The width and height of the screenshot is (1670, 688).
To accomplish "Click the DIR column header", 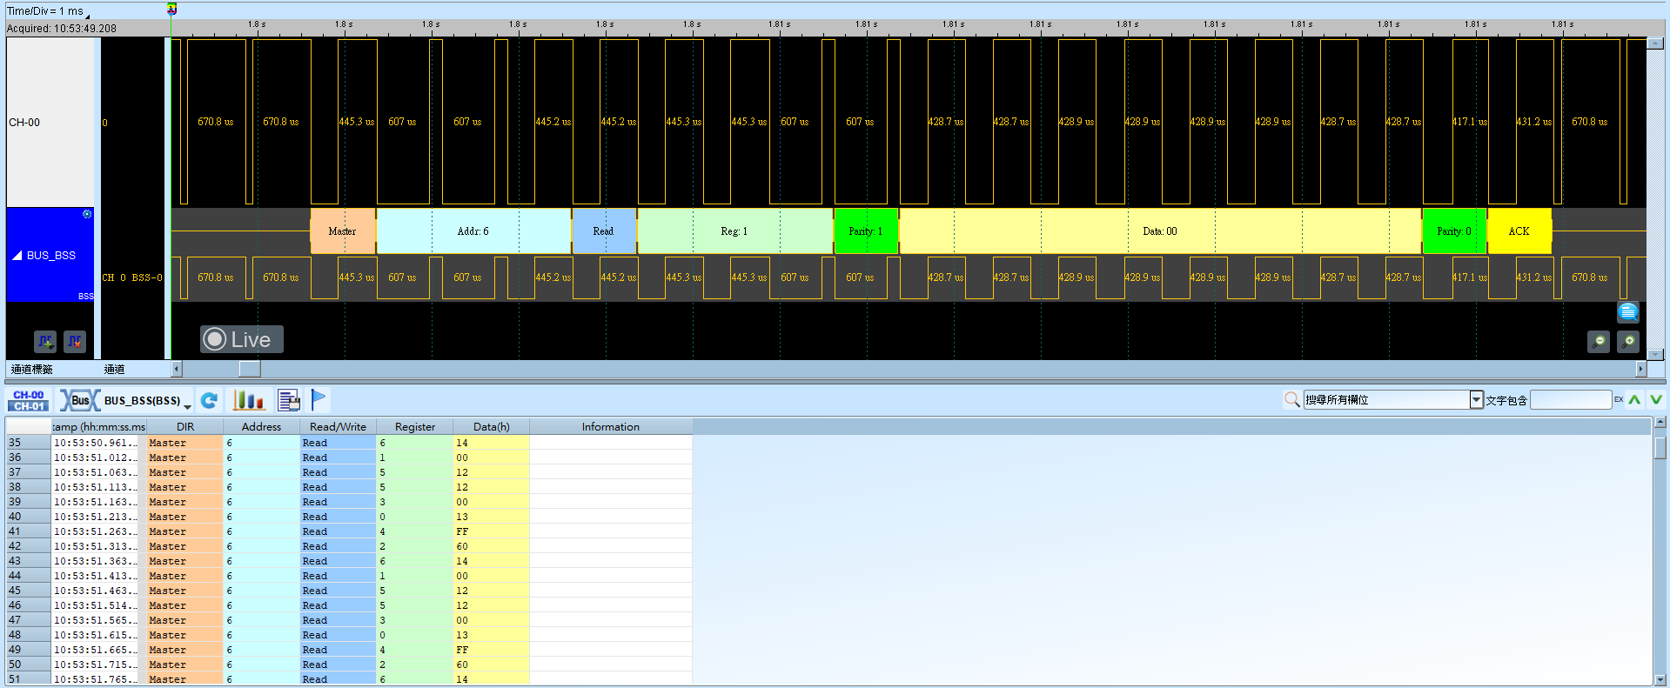I will 185,427.
